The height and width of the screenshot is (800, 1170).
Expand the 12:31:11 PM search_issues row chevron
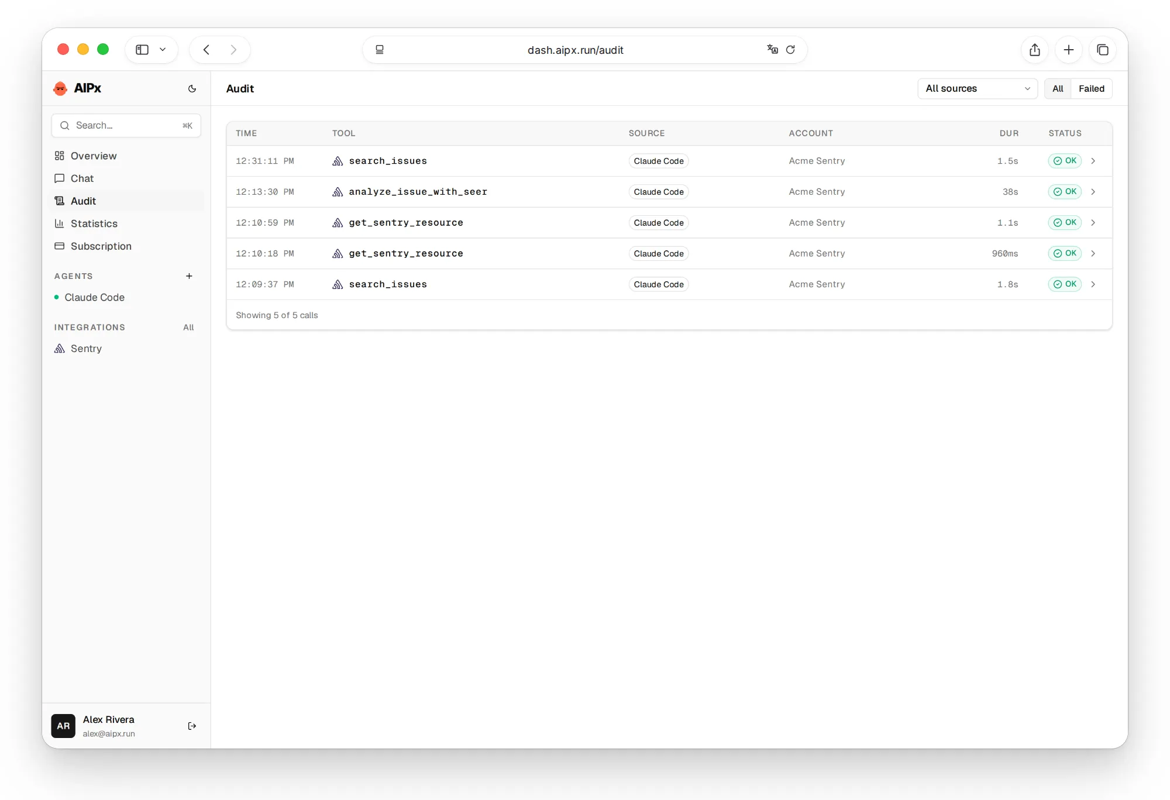[x=1093, y=161]
